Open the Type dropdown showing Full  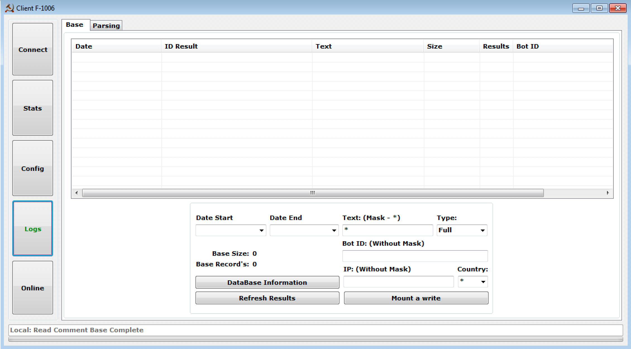pyautogui.click(x=482, y=231)
